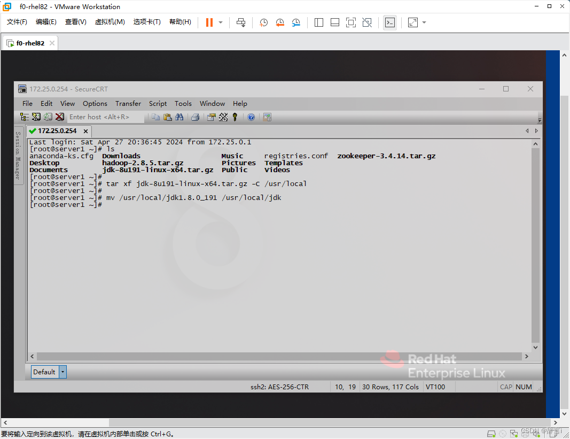Click SecureCRT public key agent icon
This screenshot has height=439, width=570.
point(235,117)
